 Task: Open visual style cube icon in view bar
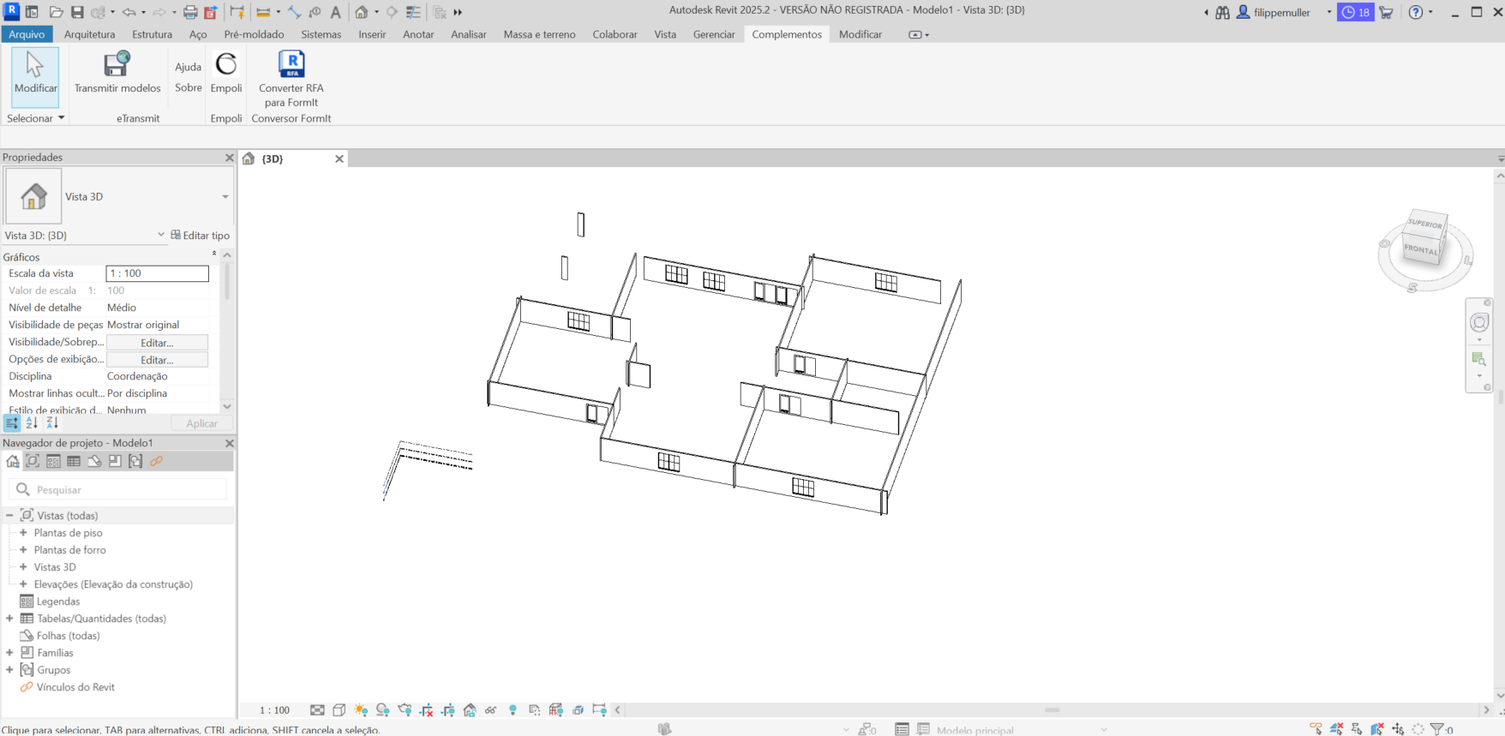pyautogui.click(x=339, y=710)
